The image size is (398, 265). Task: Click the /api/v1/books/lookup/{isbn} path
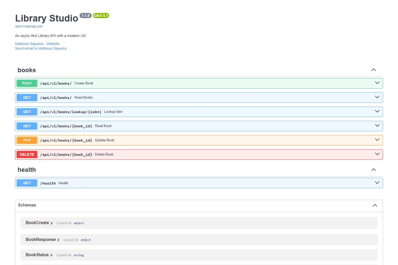(x=71, y=112)
